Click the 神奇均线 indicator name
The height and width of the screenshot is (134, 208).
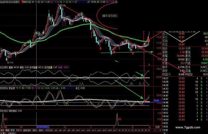27,2
